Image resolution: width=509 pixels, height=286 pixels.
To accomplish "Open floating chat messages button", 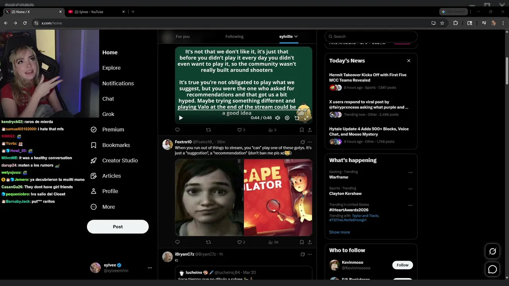I will (x=492, y=269).
